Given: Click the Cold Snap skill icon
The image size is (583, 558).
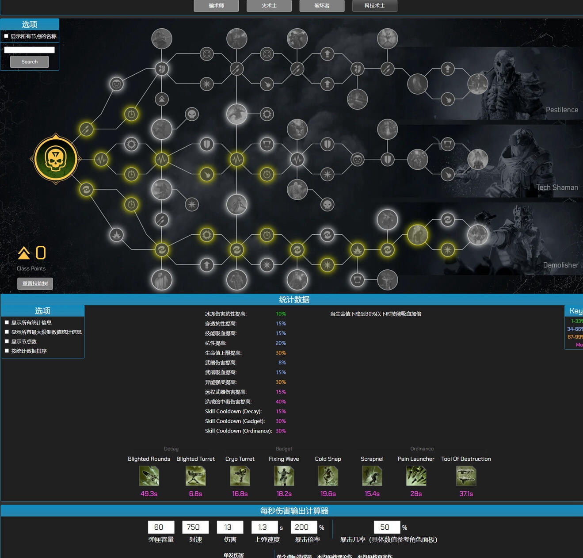Looking at the screenshot, I should (x=328, y=476).
